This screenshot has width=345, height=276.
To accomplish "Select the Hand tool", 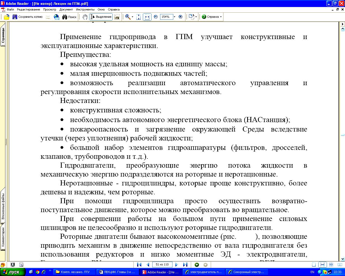I will pos(85,17).
